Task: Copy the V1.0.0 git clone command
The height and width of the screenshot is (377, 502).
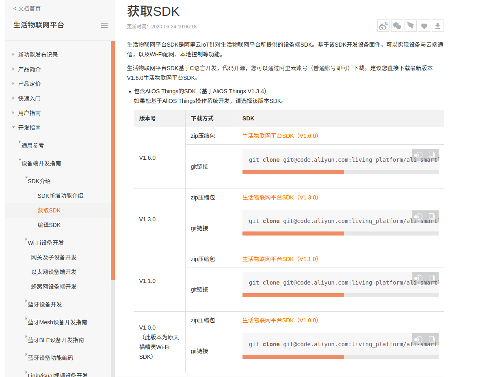Action: click(432, 339)
